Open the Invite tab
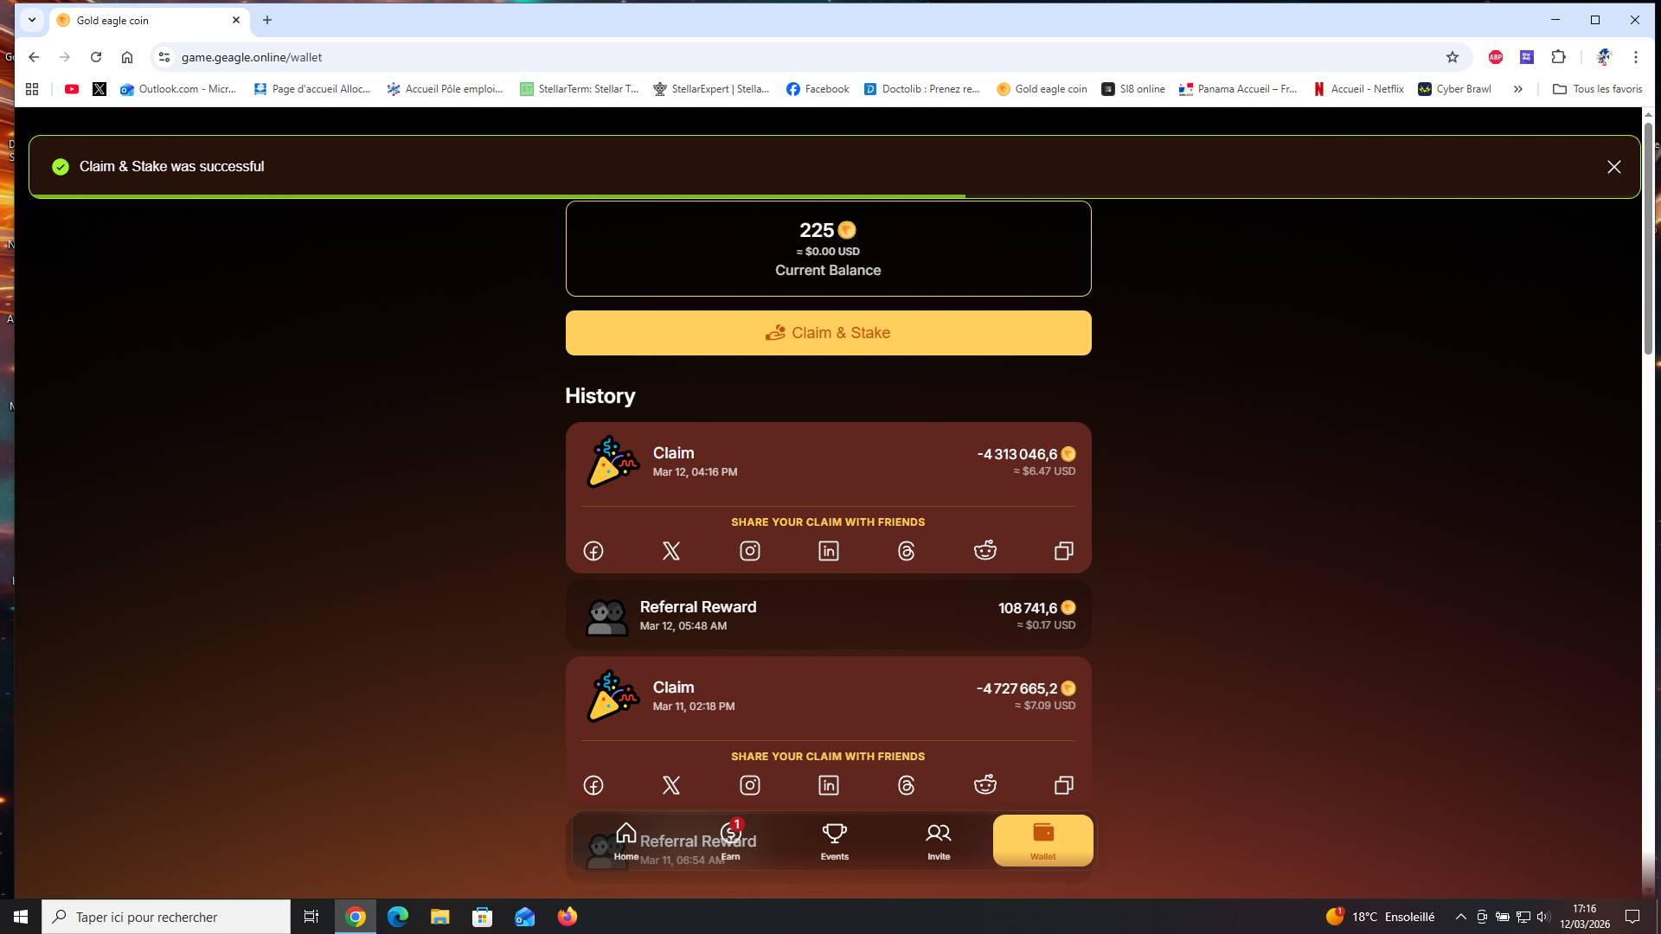 (939, 841)
